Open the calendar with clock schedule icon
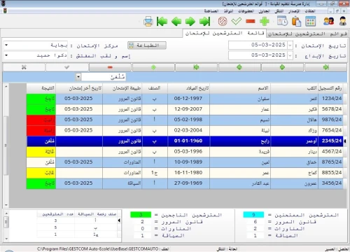 click(282, 21)
